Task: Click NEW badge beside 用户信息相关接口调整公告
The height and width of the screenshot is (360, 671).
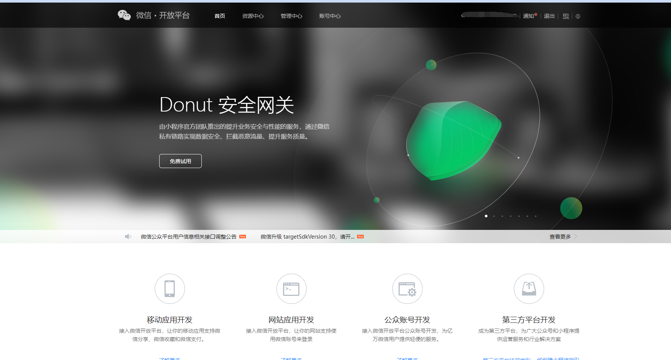Action: tap(242, 237)
